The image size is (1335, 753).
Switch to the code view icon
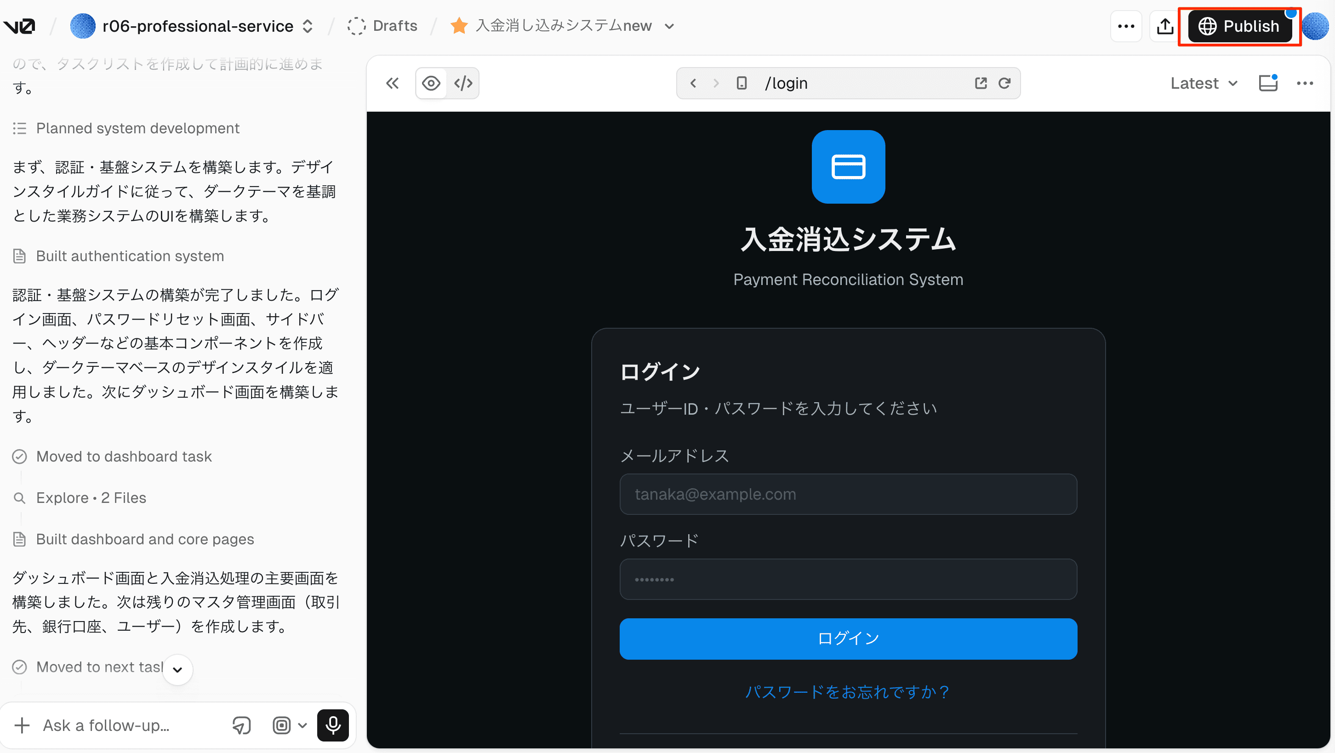point(463,83)
